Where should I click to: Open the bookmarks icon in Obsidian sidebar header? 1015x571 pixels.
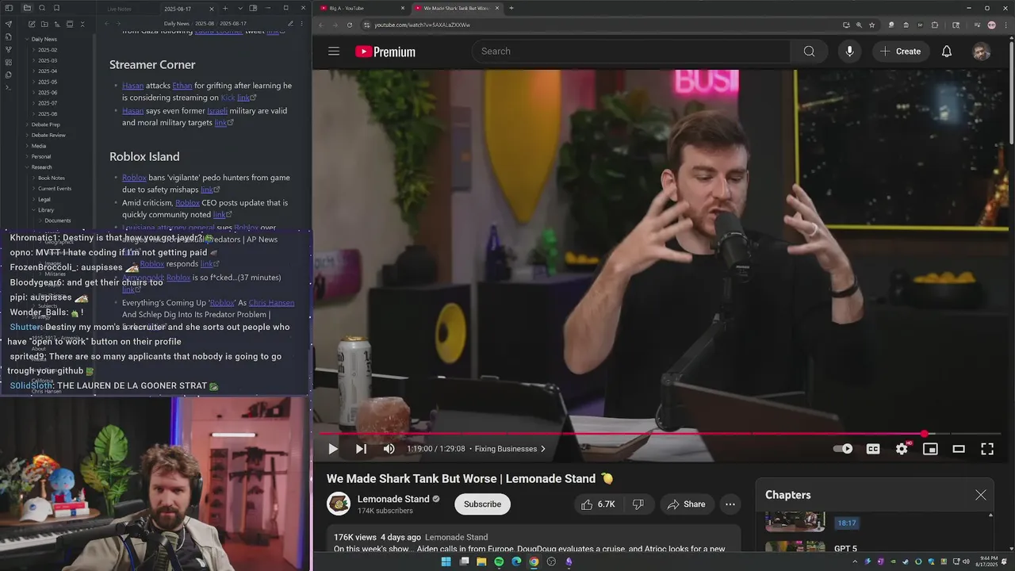(x=56, y=8)
